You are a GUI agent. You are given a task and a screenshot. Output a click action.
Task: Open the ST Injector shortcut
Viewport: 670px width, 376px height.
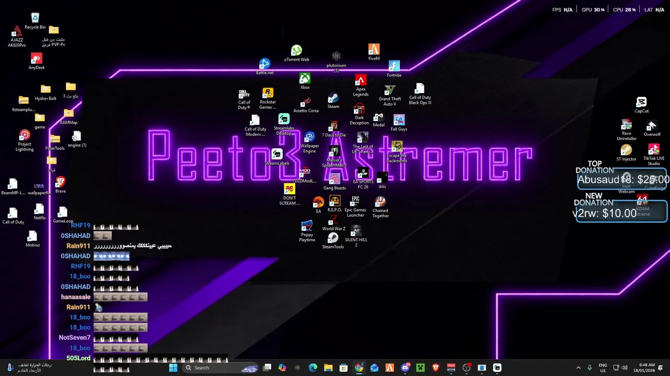point(626,153)
